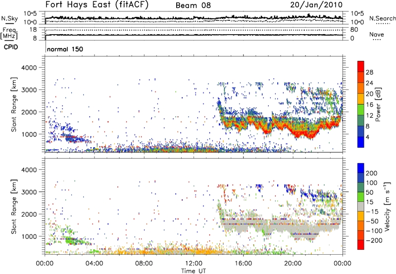396x274 pixels.
Task: Click the '28' value on Power scale
Action: 369,72
